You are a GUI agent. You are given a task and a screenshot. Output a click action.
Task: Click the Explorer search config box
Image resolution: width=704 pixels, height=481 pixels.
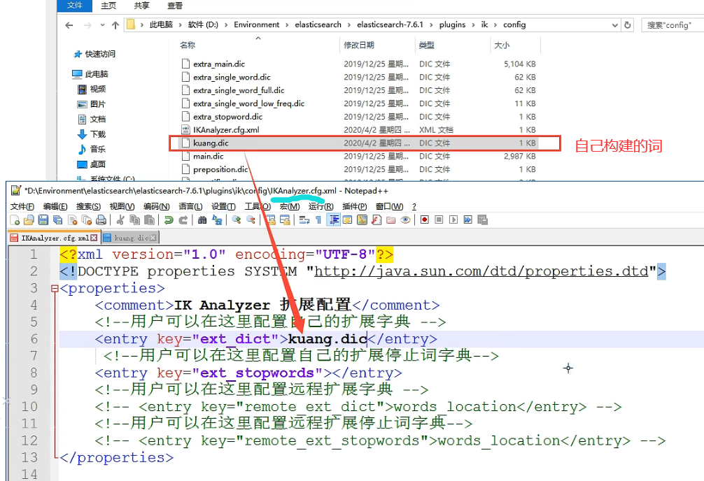click(673, 25)
